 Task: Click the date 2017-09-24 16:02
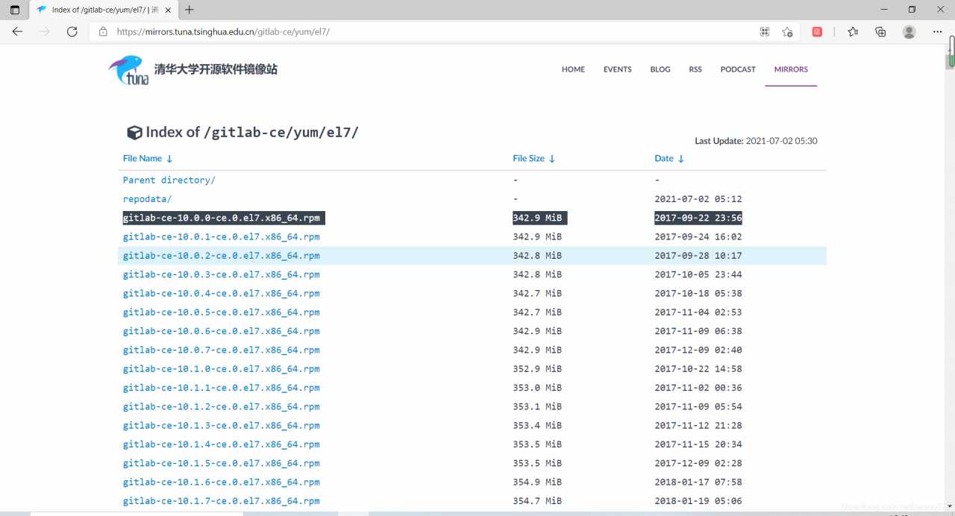click(x=698, y=237)
